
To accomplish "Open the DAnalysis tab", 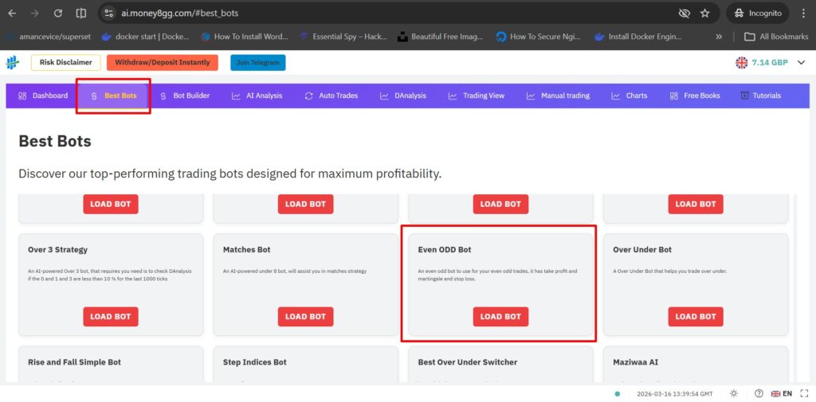I will tap(403, 96).
